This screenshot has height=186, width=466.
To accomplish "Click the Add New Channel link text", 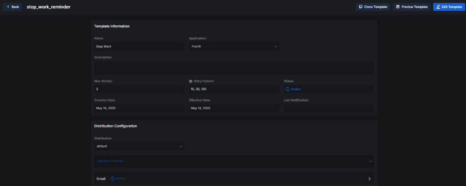I will pyautogui.click(x=110, y=161).
